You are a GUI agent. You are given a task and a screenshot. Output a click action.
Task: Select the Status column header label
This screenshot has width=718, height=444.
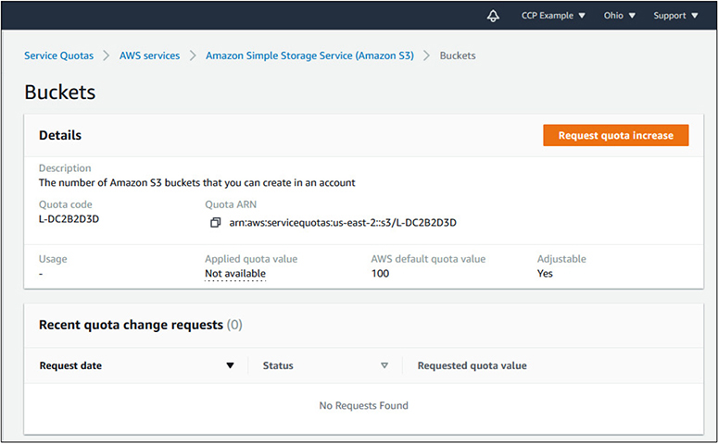278,366
